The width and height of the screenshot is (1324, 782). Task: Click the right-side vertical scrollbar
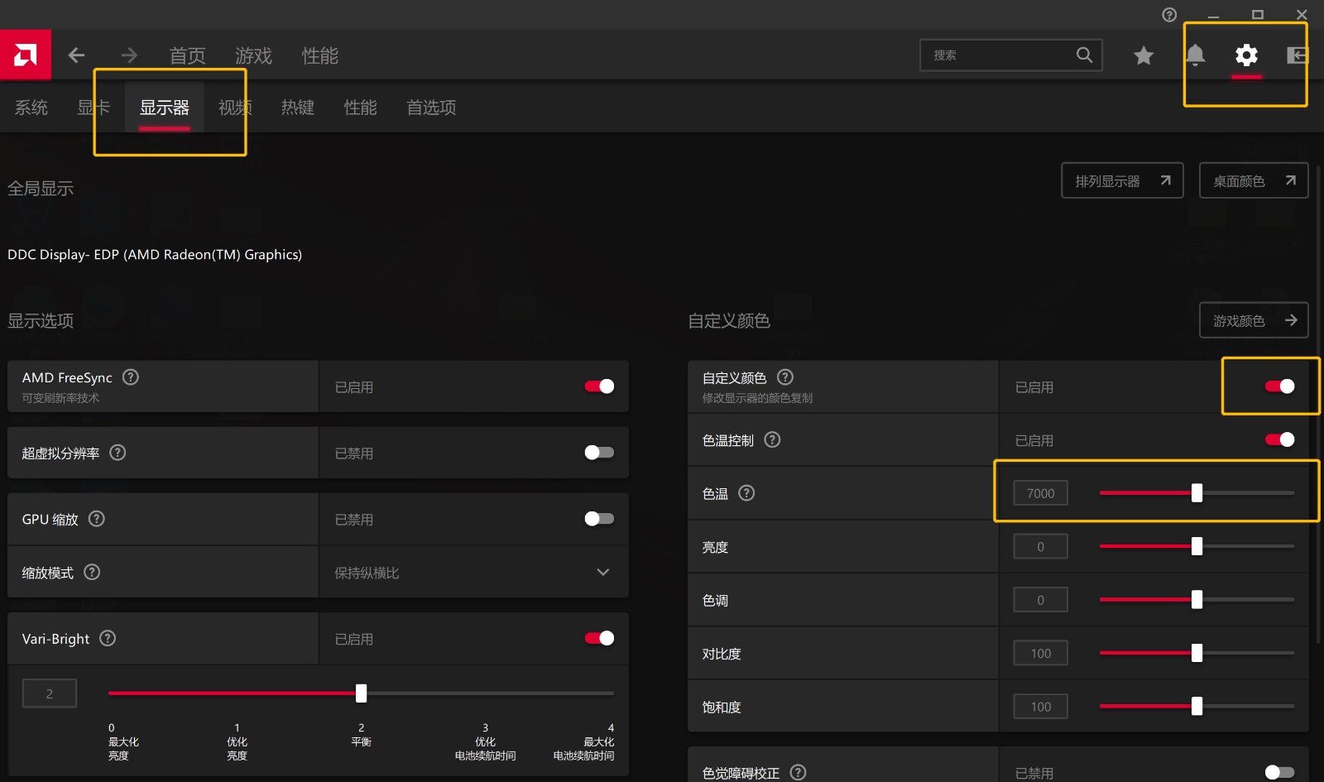(1318, 404)
